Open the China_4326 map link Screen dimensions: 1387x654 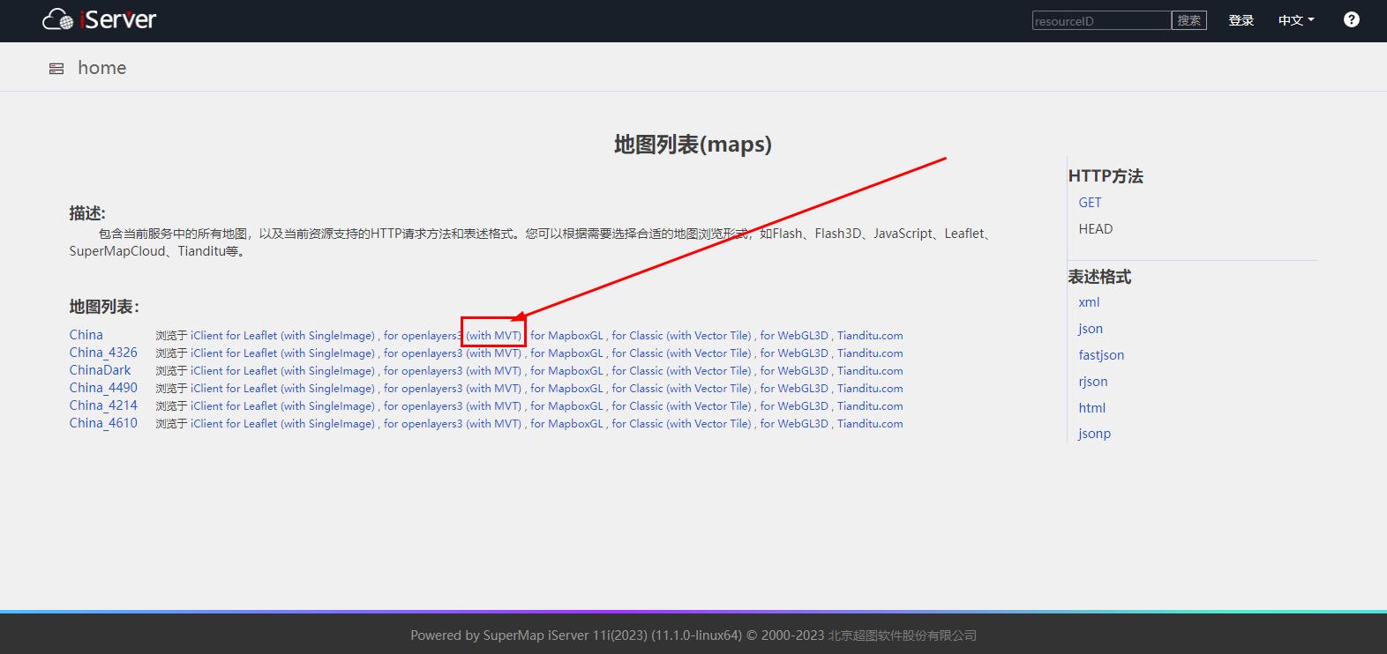(103, 353)
